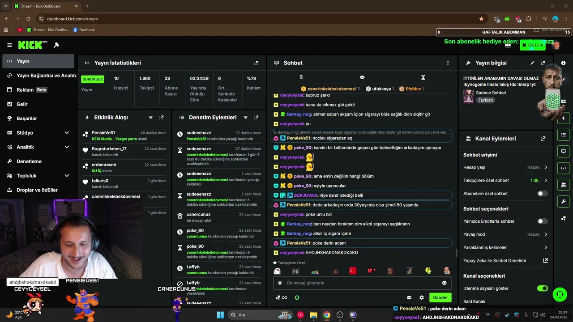Toggle Abonelere özel sohbet switch
Image resolution: width=573 pixels, height=322 pixels.
[542, 194]
